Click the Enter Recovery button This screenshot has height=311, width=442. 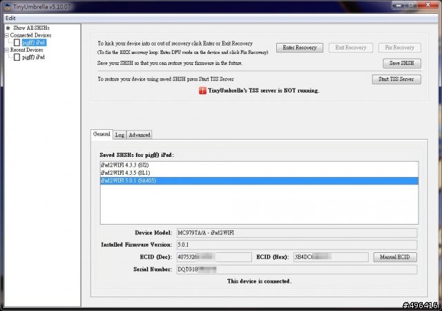[299, 48]
